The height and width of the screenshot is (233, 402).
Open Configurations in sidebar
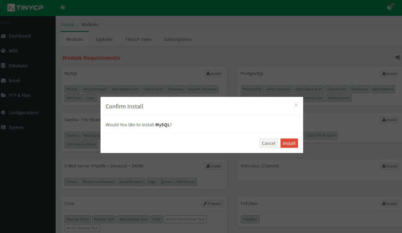24,112
